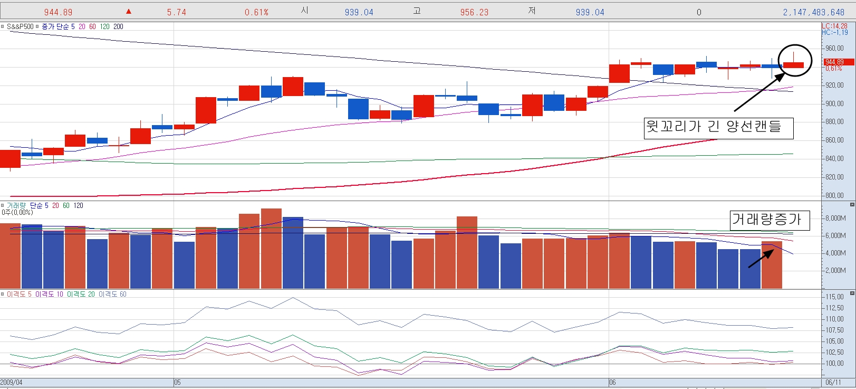Viewport: 856px width, 389px height.
Task: Select the 20-day moving average legend
Action: pyautogui.click(x=82, y=26)
